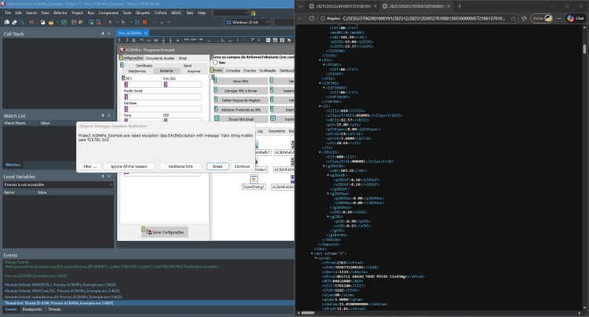Screen dimensions: 589x317
Task: Click the Remove file from project icon
Action: pos(98,22)
